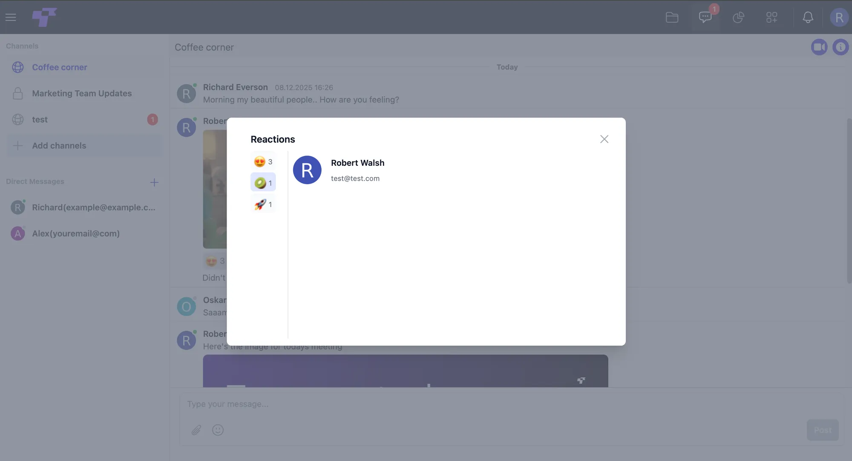This screenshot has width=852, height=461.
Task: Open user profile avatar in header
Action: coord(839,17)
